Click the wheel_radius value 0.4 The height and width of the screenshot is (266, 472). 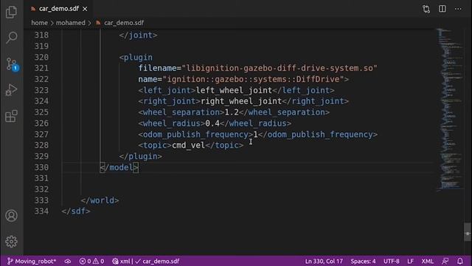[x=212, y=123]
